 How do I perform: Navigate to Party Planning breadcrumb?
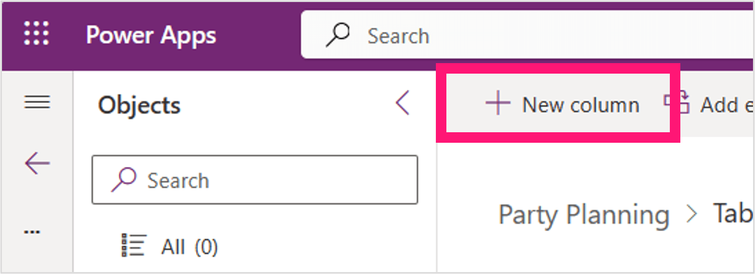pos(584,215)
